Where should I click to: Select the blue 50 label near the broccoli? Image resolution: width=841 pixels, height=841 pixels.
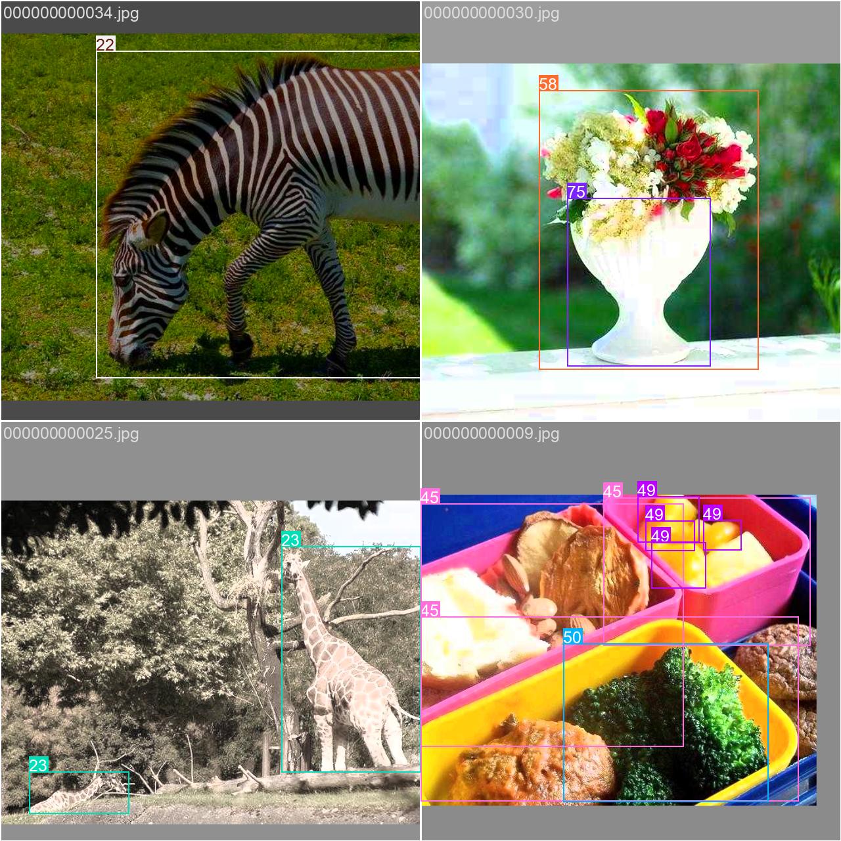coord(572,637)
